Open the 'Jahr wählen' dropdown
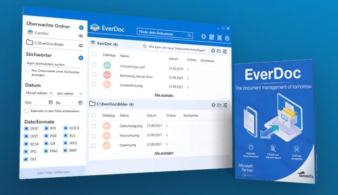This screenshot has width=338, height=195. [x=69, y=93]
